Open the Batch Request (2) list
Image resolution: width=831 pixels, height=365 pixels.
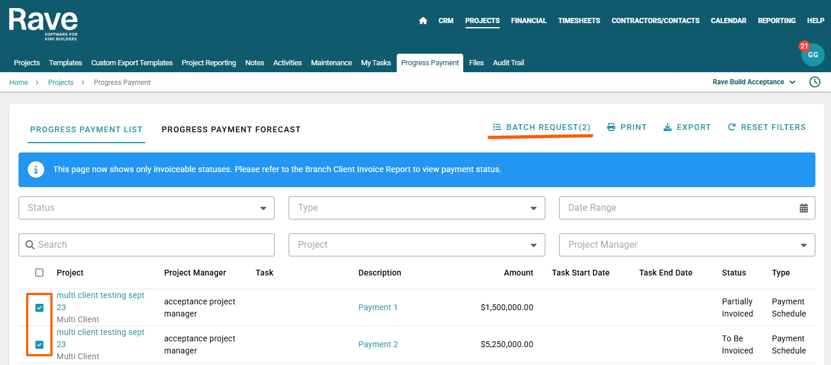pos(541,127)
